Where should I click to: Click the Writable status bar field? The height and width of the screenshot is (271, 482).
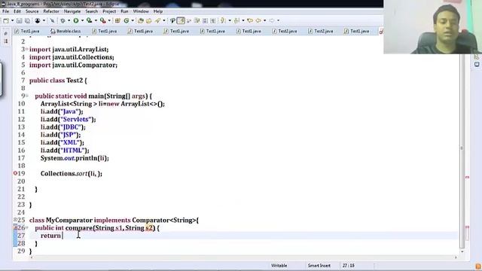click(279, 266)
